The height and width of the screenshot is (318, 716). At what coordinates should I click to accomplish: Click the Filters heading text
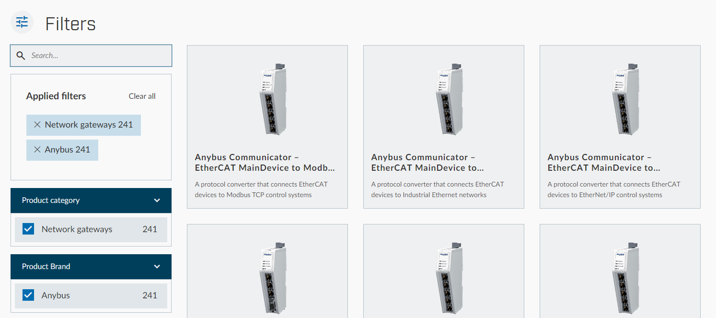pyautogui.click(x=70, y=24)
